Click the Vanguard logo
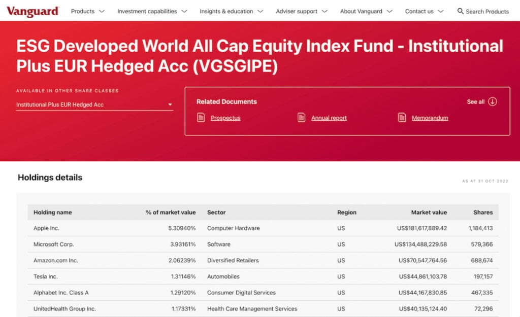Viewport: 520px width, 317px height. (x=32, y=12)
